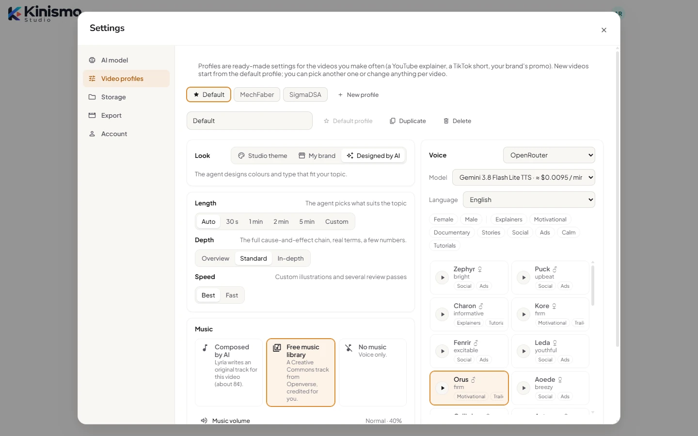698x436 pixels.
Task: Play the Kore voice preview
Action: pyautogui.click(x=523, y=314)
